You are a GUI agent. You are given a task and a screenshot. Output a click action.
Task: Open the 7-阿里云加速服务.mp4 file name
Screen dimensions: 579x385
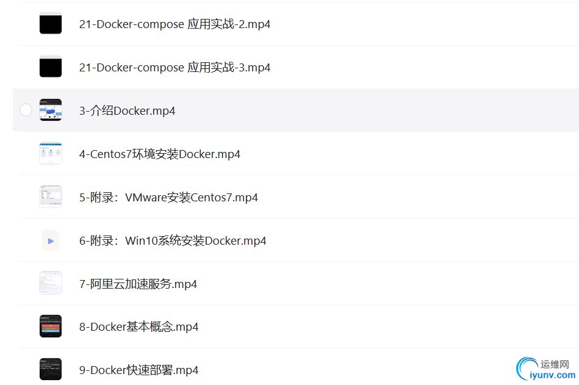[x=138, y=284]
